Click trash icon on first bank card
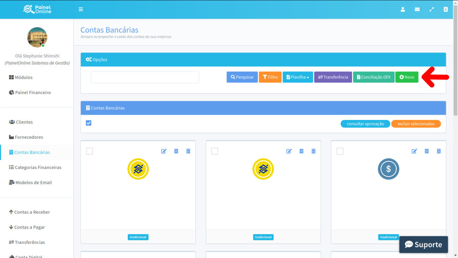Screen dimensions: 458x258 coord(188,151)
